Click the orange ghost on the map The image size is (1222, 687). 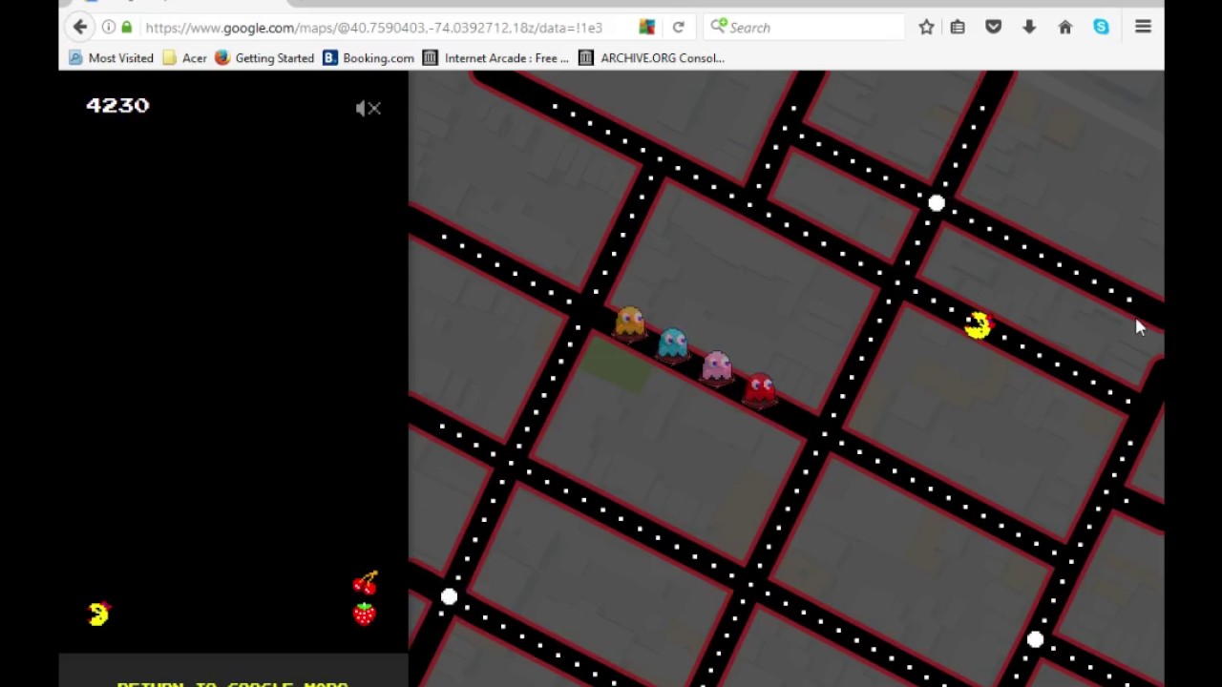click(x=629, y=323)
